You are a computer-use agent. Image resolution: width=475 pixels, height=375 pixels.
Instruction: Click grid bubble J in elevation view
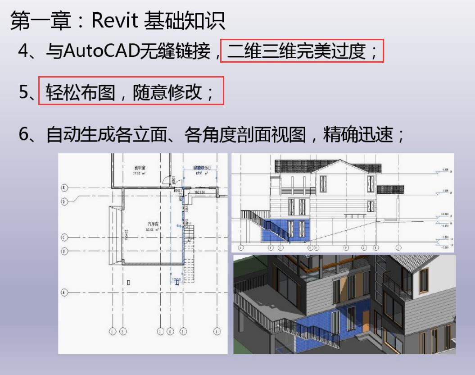coord(398,247)
